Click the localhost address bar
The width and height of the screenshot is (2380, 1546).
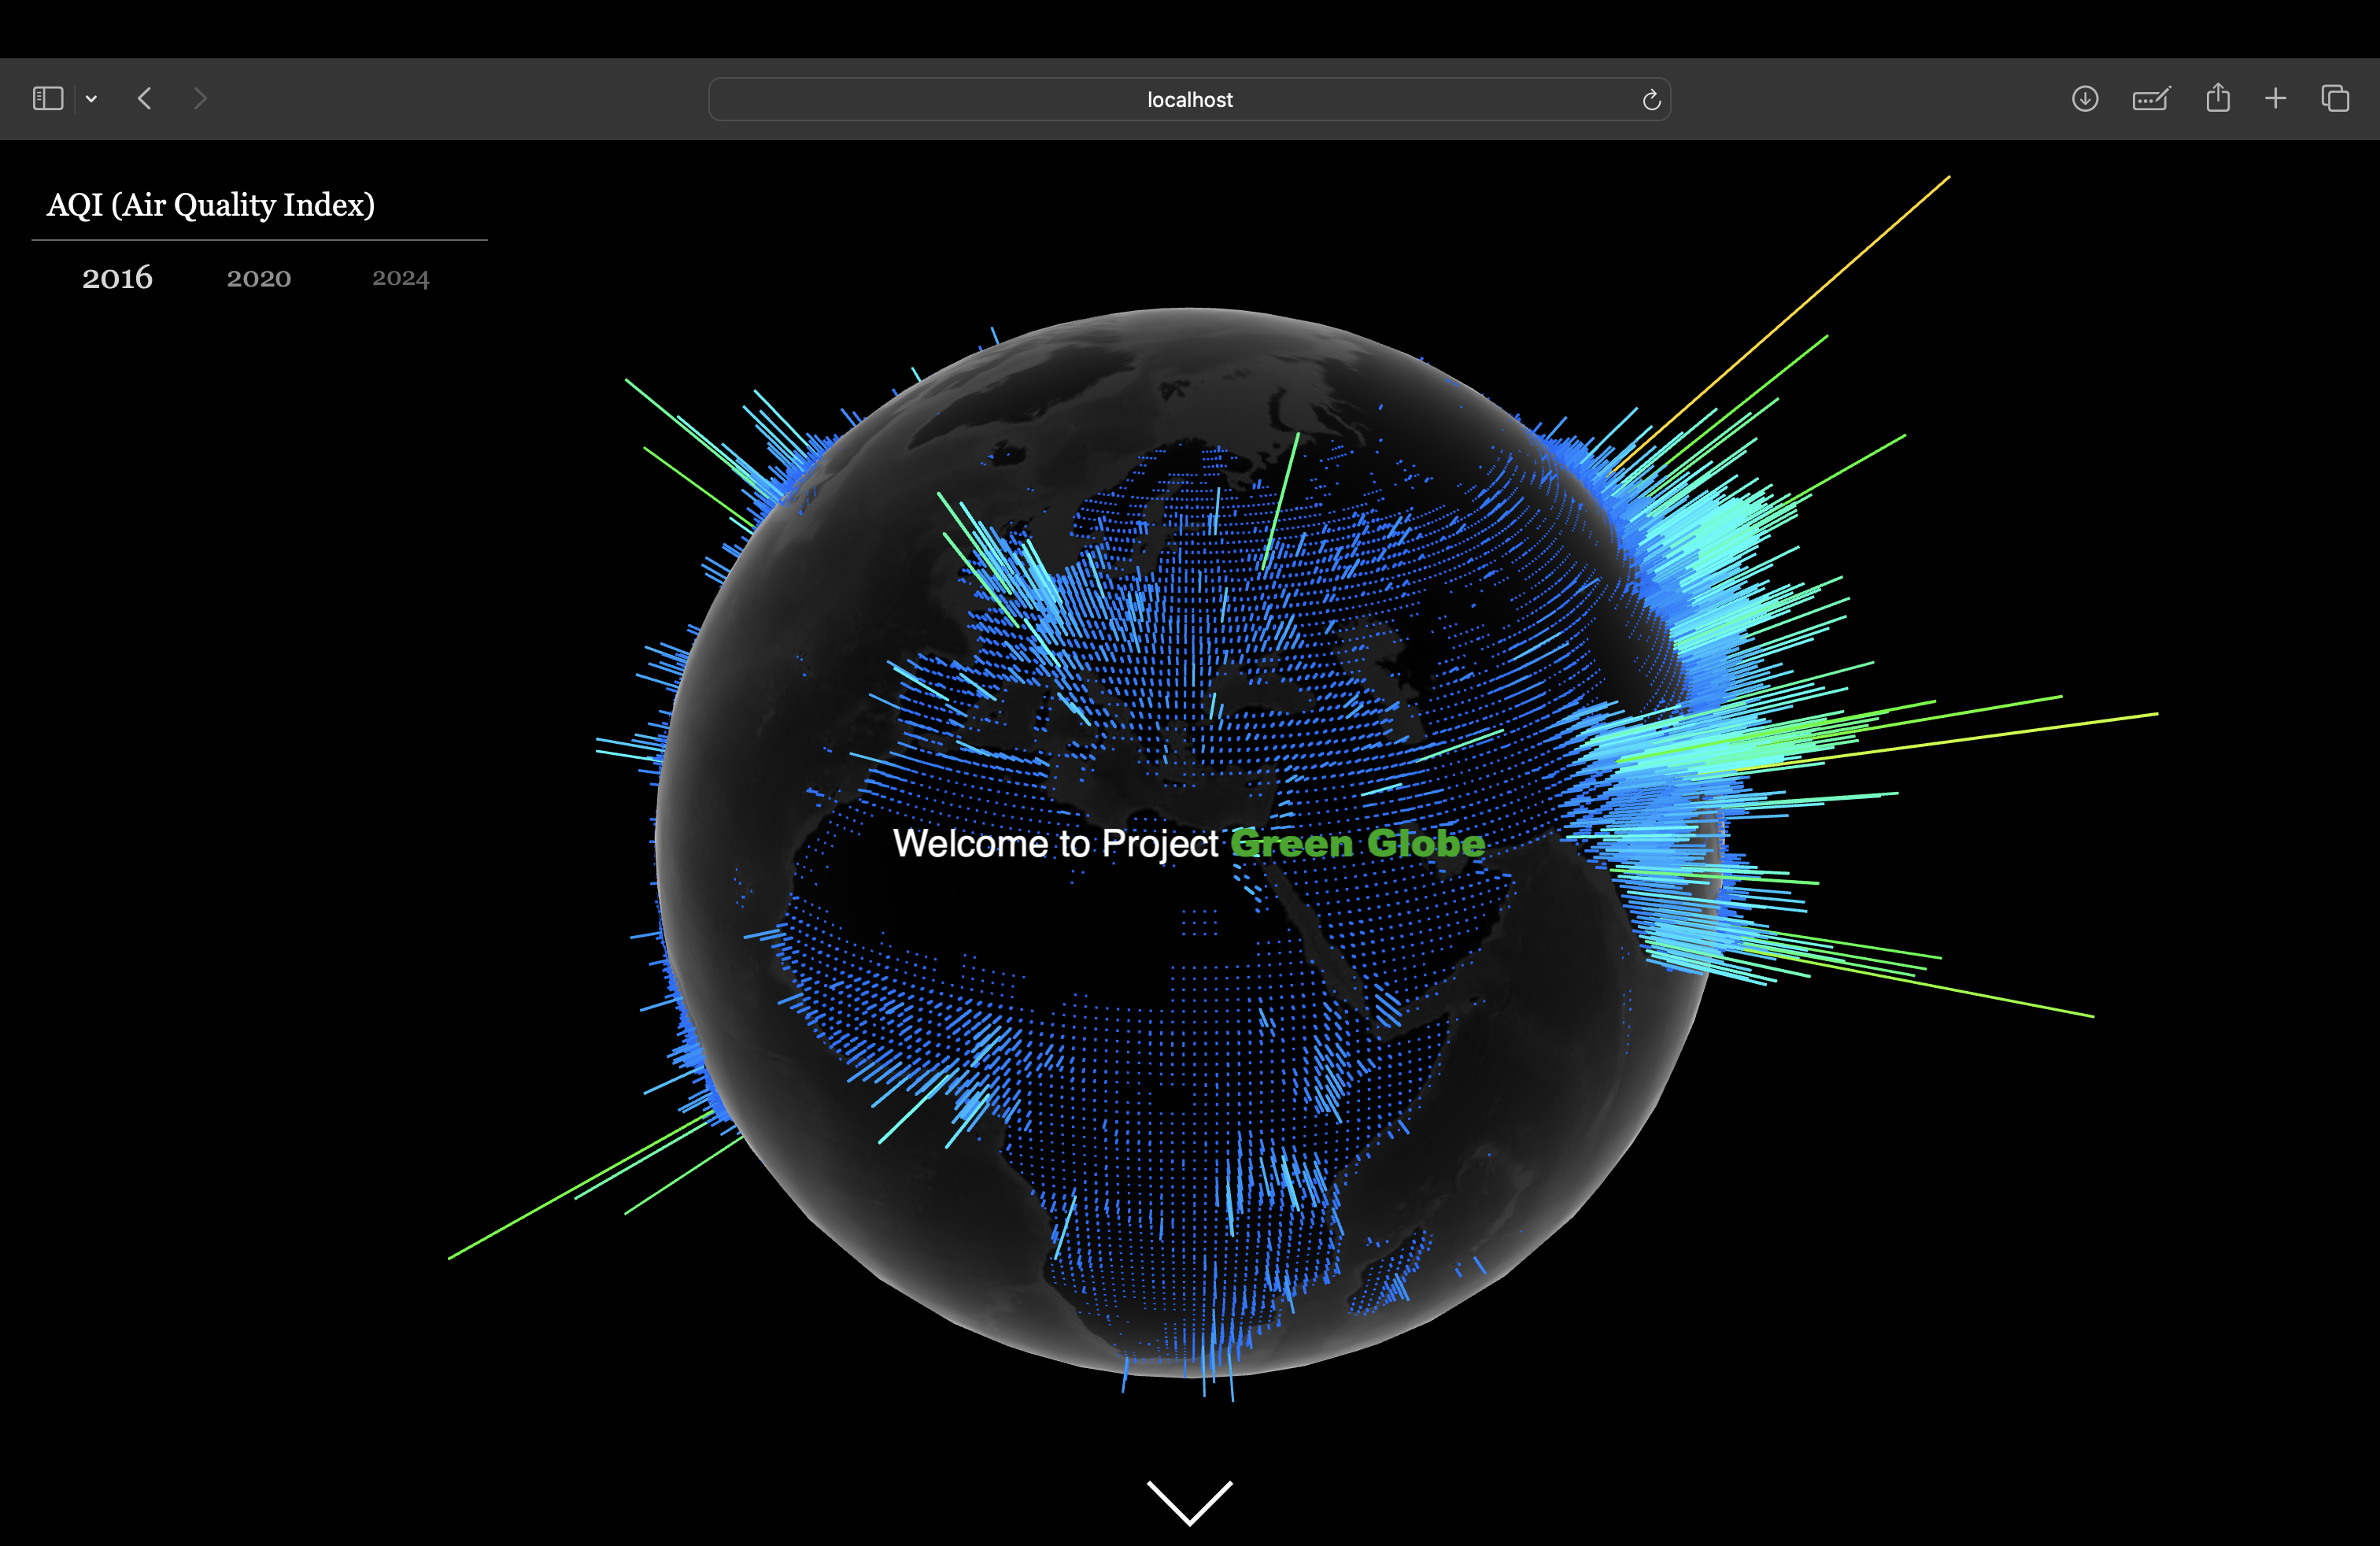(x=1189, y=99)
